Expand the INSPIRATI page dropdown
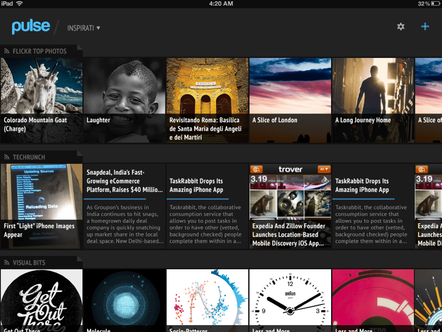Viewport: 442px width, 332px height. tap(84, 28)
